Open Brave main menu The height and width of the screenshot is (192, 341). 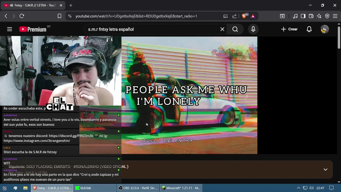click(x=335, y=16)
